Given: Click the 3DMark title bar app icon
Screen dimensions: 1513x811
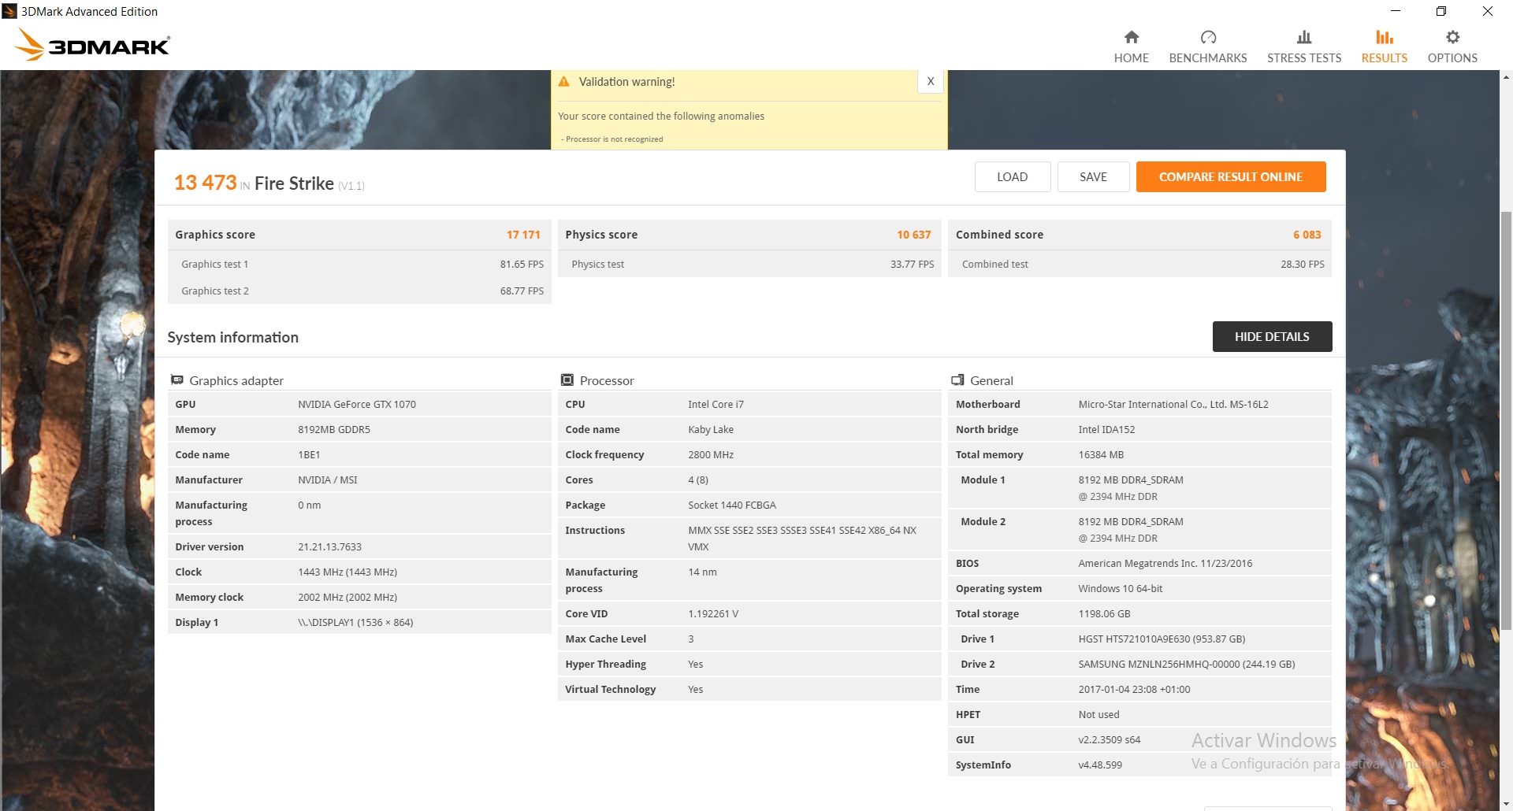Looking at the screenshot, I should (9, 11).
